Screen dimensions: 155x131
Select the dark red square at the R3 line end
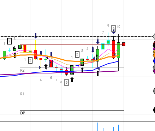point(124,44)
